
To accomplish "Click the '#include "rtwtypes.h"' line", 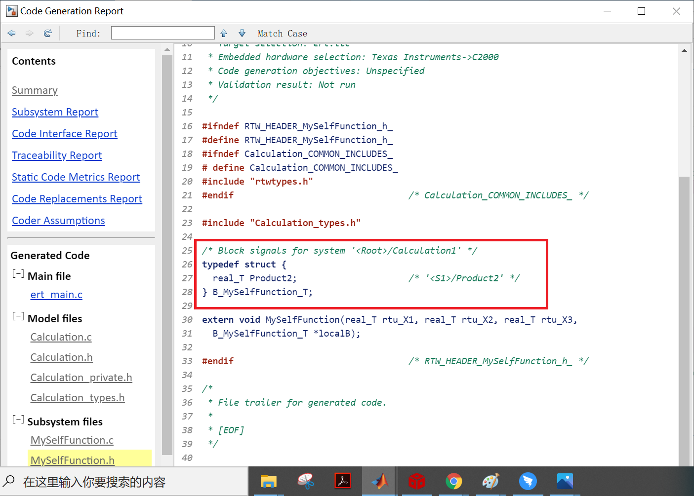I will pos(257,182).
